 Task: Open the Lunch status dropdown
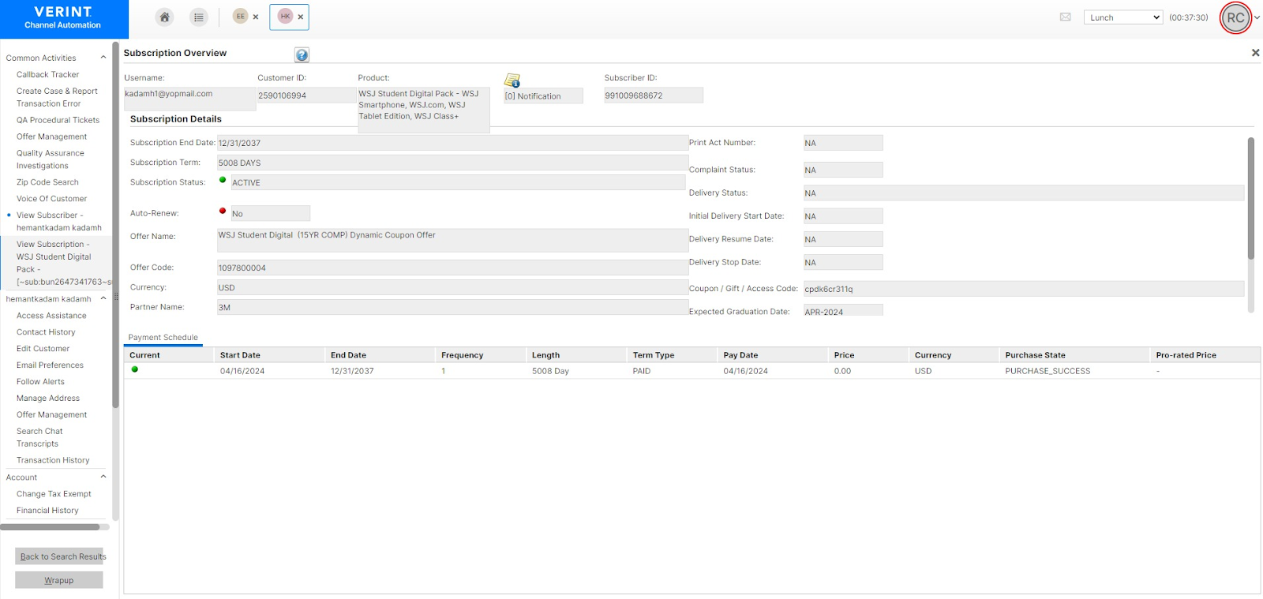coord(1123,17)
